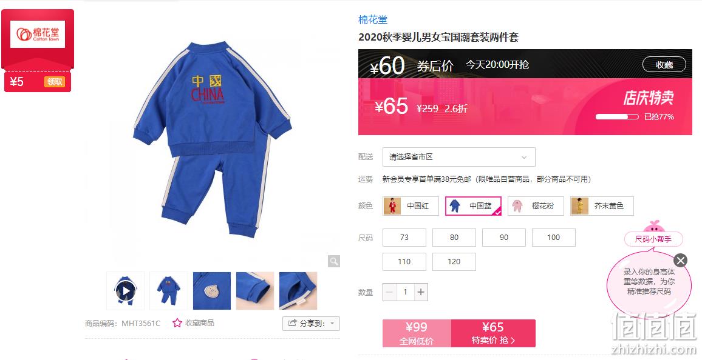Click the plus icon to increase quantity

pos(421,292)
